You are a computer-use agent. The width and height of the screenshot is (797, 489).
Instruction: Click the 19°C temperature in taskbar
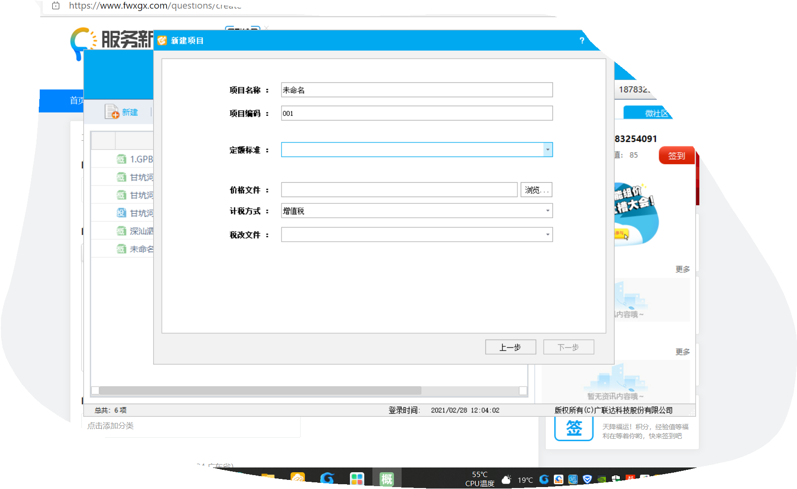[x=525, y=480]
